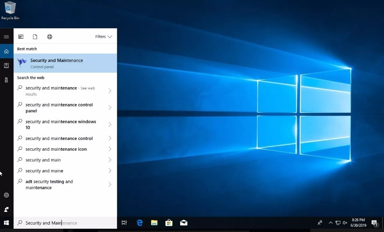This screenshot has width=384, height=232.
Task: Click the Task View icon
Action: coord(124,223)
